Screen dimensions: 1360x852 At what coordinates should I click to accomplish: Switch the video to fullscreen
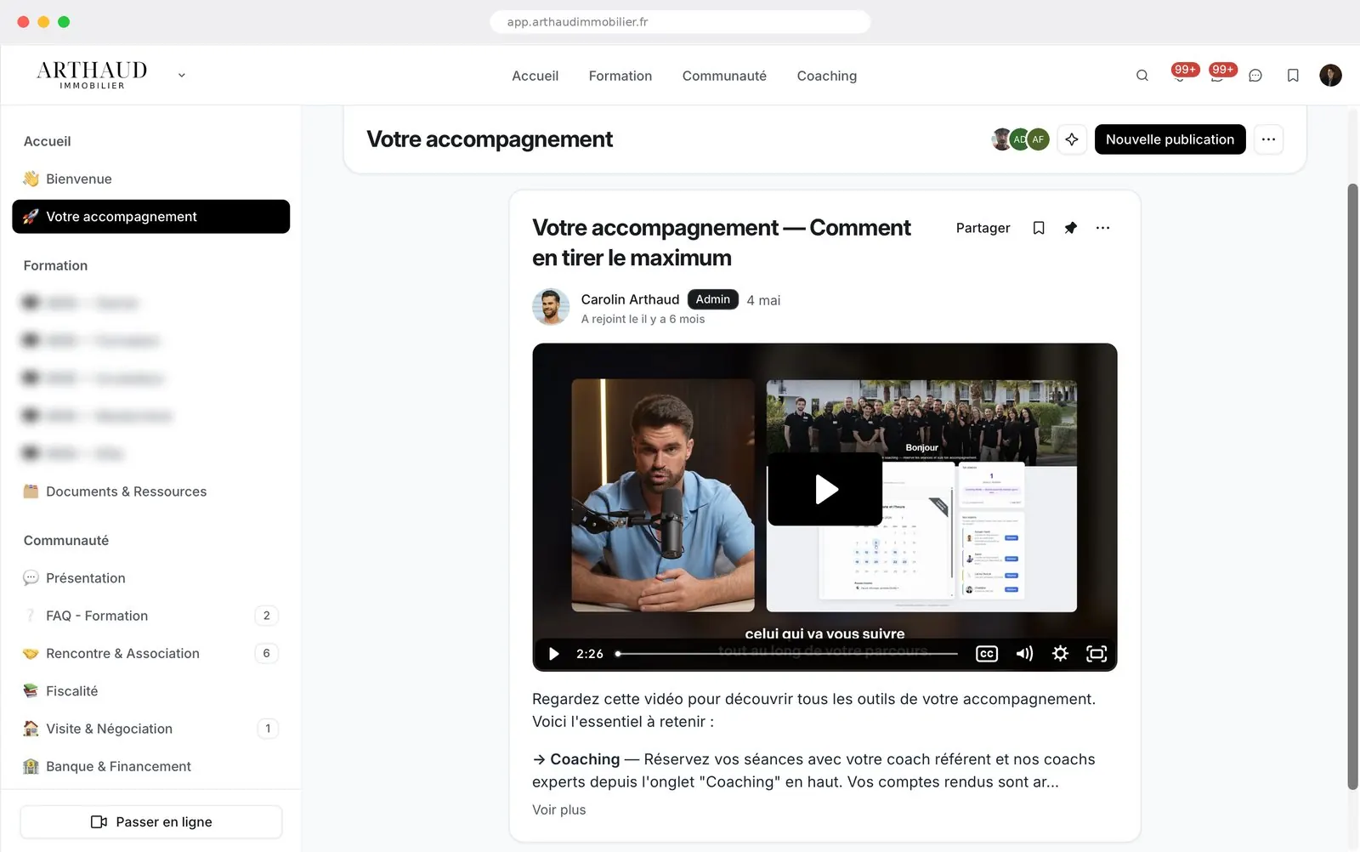pos(1096,654)
